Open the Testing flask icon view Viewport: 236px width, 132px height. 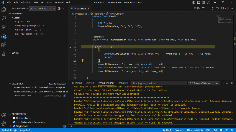[4, 54]
